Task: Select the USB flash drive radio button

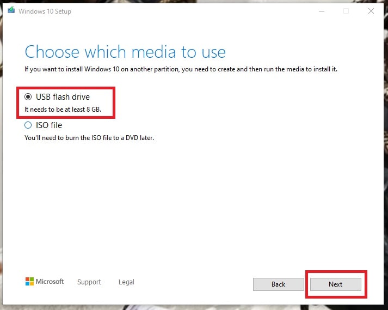Action: click(28, 97)
